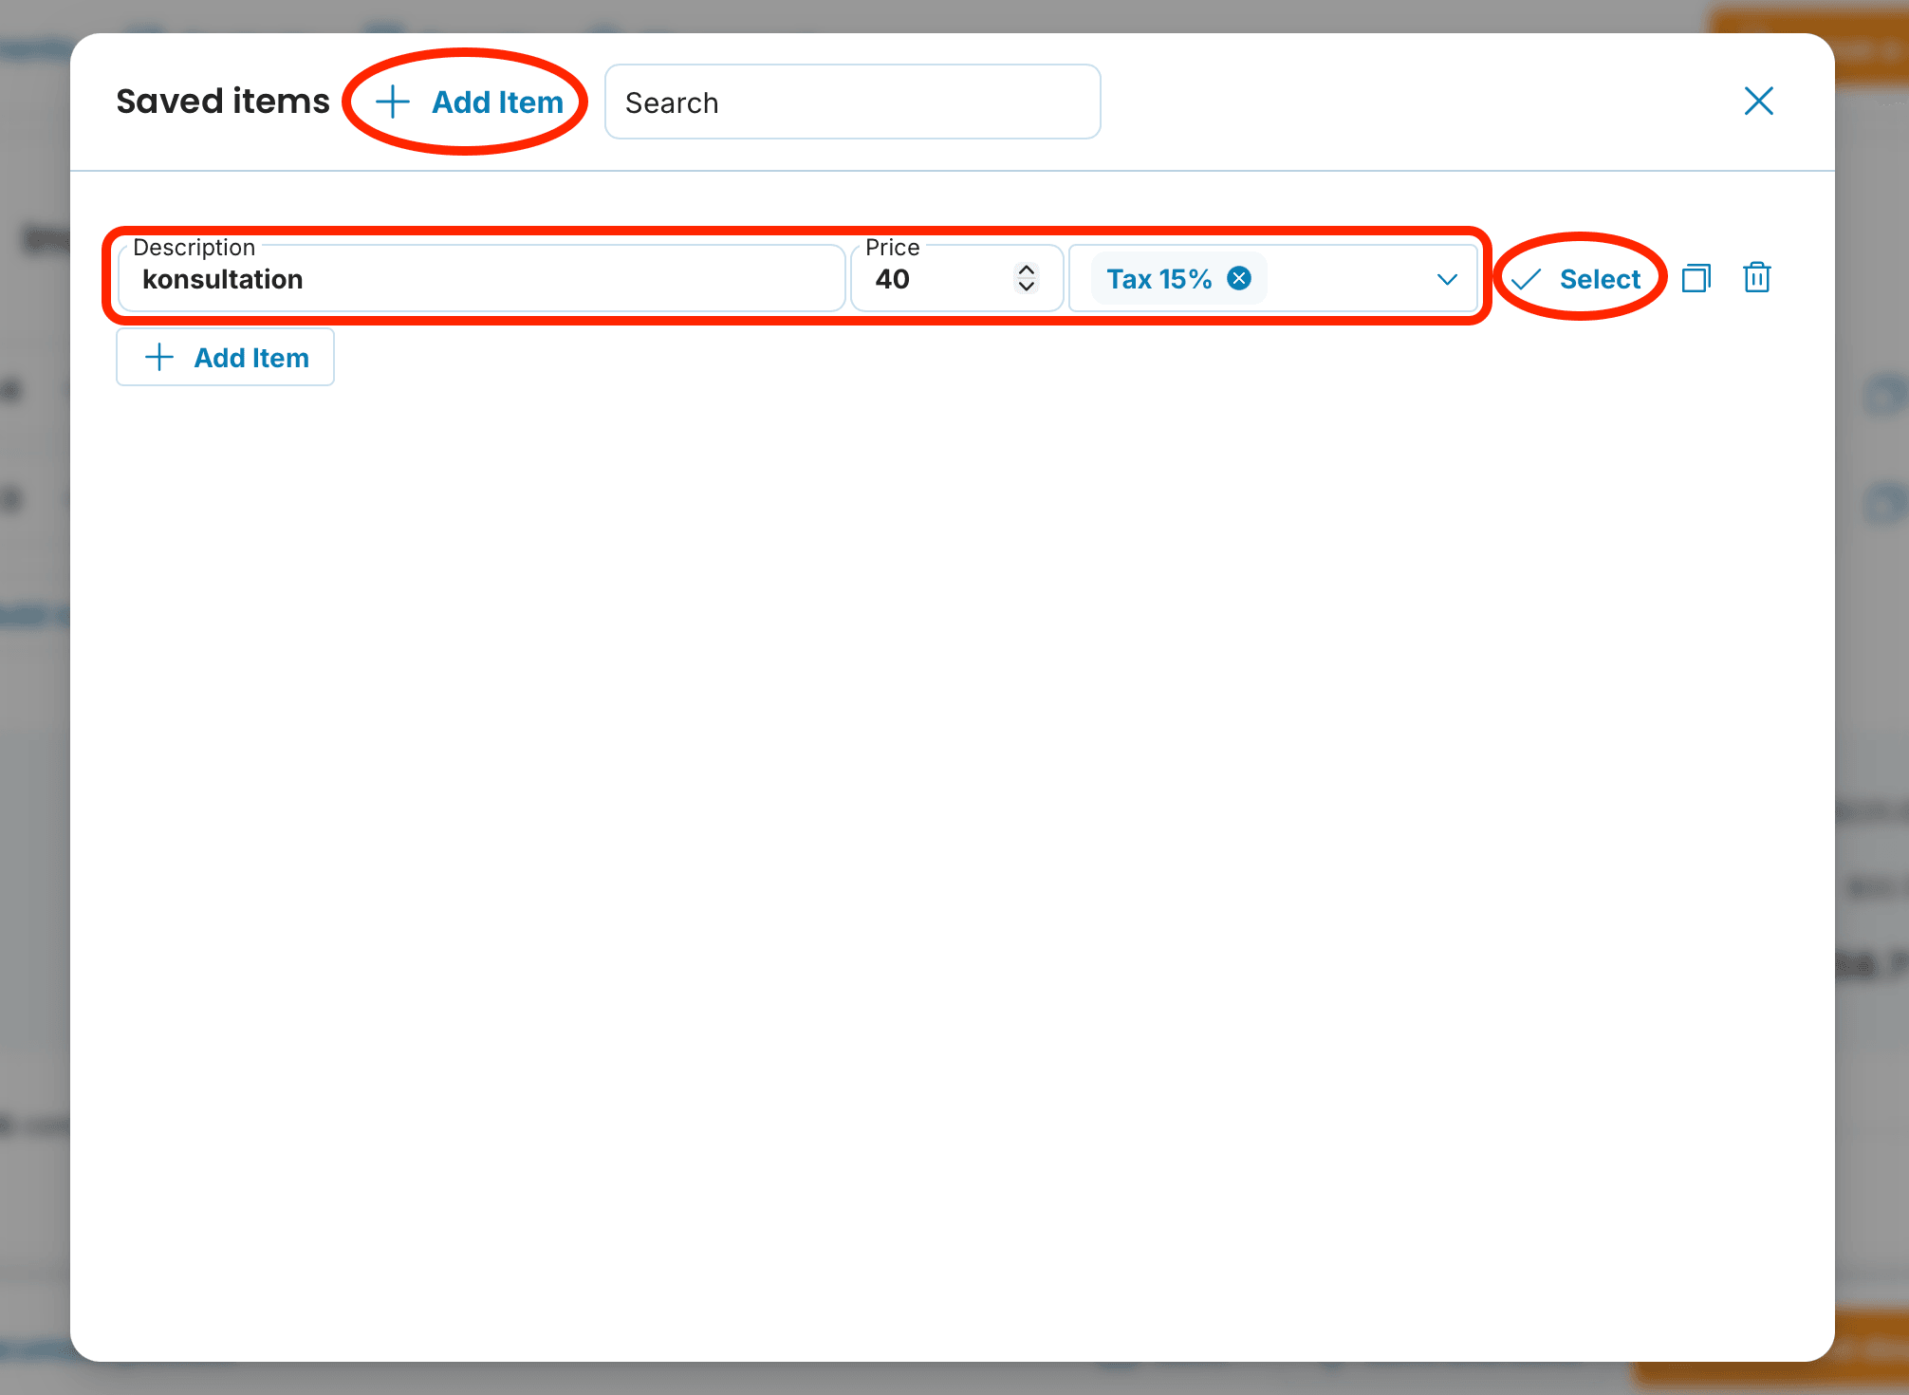Click the Price field showing 40

[x=956, y=278]
